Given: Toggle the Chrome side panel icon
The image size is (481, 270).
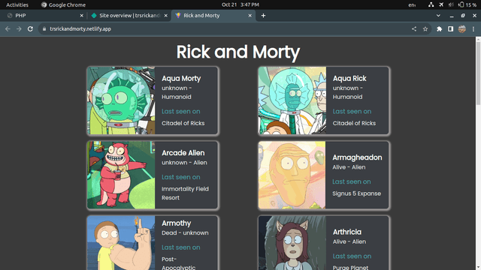Looking at the screenshot, I should pyautogui.click(x=450, y=28).
